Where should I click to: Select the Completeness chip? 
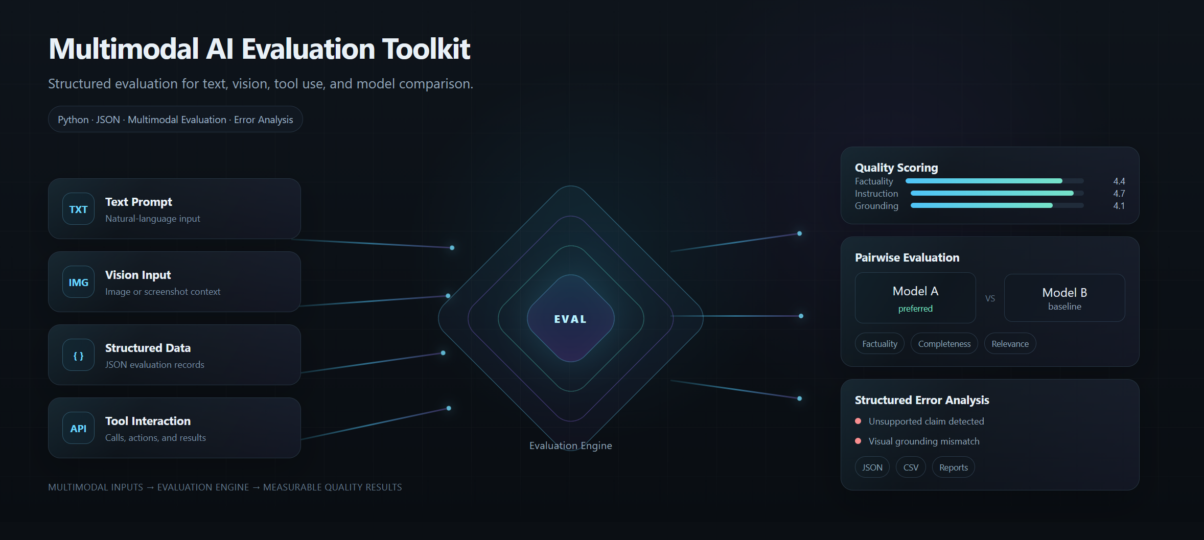944,344
